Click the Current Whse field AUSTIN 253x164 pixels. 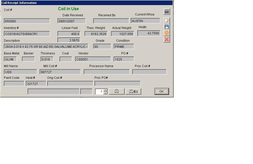(x=145, y=21)
